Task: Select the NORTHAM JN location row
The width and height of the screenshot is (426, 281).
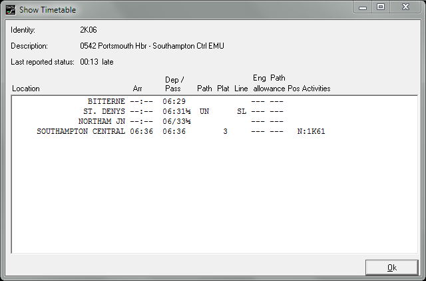Action: [x=214, y=121]
